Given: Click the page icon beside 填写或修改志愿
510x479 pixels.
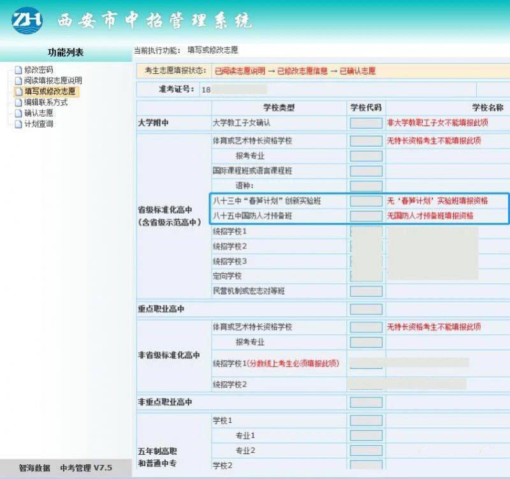Looking at the screenshot, I should tap(18, 92).
